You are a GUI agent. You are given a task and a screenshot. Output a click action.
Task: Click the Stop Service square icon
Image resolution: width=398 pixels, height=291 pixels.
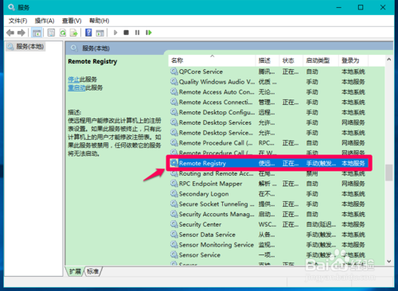[126, 33]
